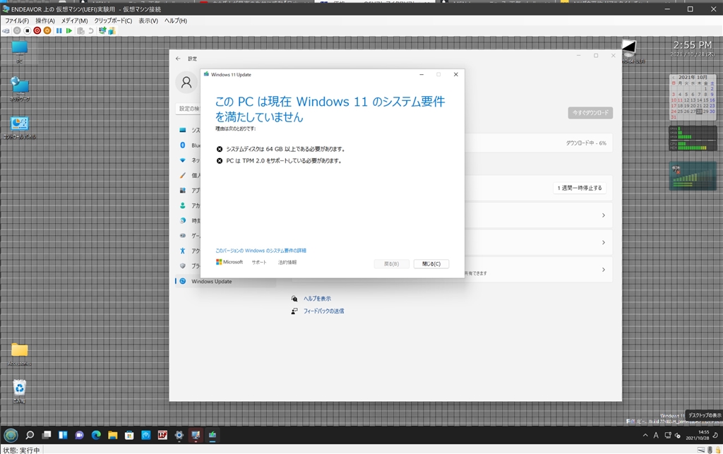Screen dimensions: 723x454
Task: Click the taskbar Search magnifier icon
Action: (30, 435)
